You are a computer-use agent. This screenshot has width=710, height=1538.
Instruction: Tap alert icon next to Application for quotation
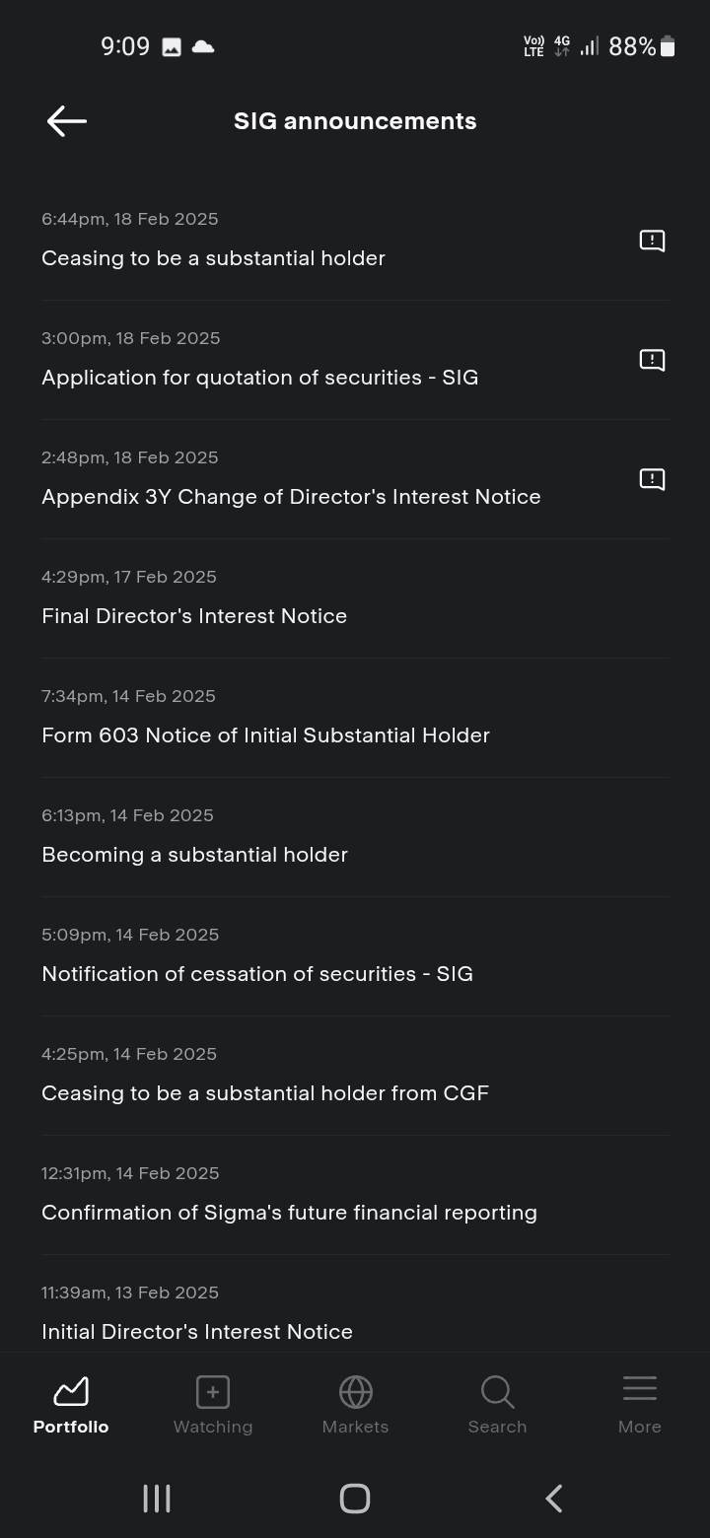[x=652, y=360]
